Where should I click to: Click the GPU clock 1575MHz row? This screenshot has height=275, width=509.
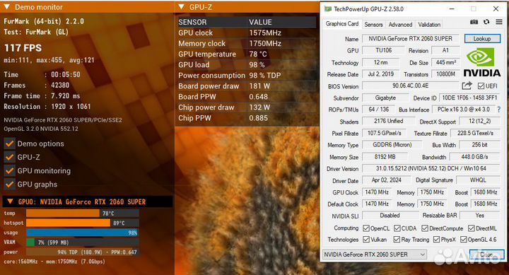coord(247,33)
